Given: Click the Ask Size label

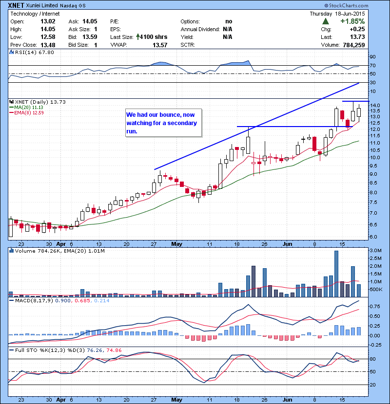Looking at the screenshot, I should click(x=79, y=29).
